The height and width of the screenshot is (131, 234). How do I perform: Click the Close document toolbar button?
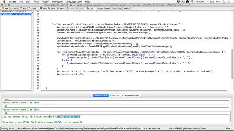33,8
